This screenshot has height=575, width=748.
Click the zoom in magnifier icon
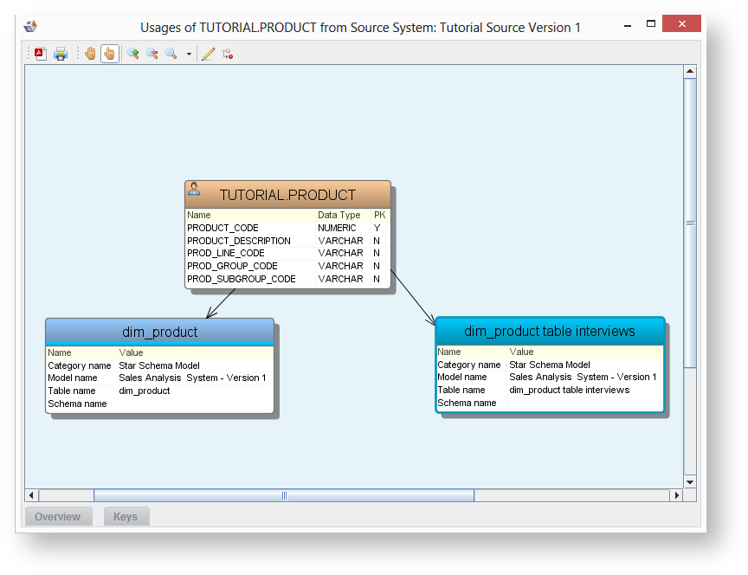click(133, 55)
